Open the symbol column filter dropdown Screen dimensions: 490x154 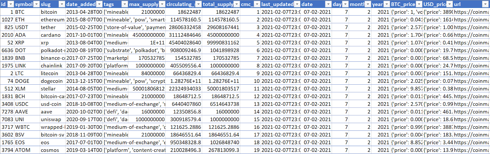click(x=36, y=4)
